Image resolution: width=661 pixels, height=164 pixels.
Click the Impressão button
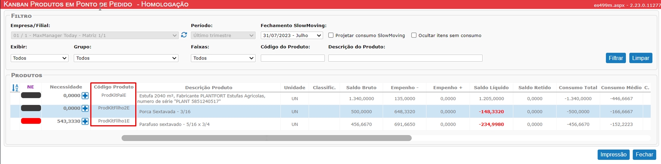point(613,155)
